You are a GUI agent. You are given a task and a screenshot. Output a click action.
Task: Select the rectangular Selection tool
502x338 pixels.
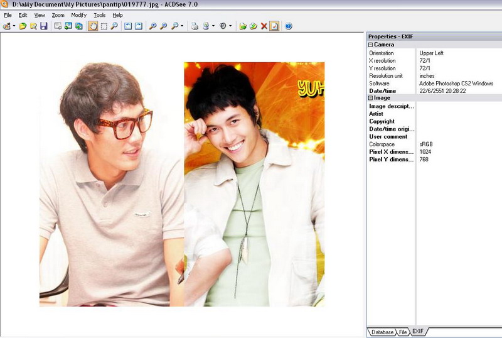point(104,26)
